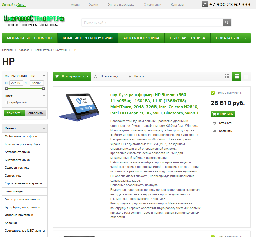256x237 pixels.
Task: Click the ЦифровойСтандарт.рф logo
Action: pos(34,21)
